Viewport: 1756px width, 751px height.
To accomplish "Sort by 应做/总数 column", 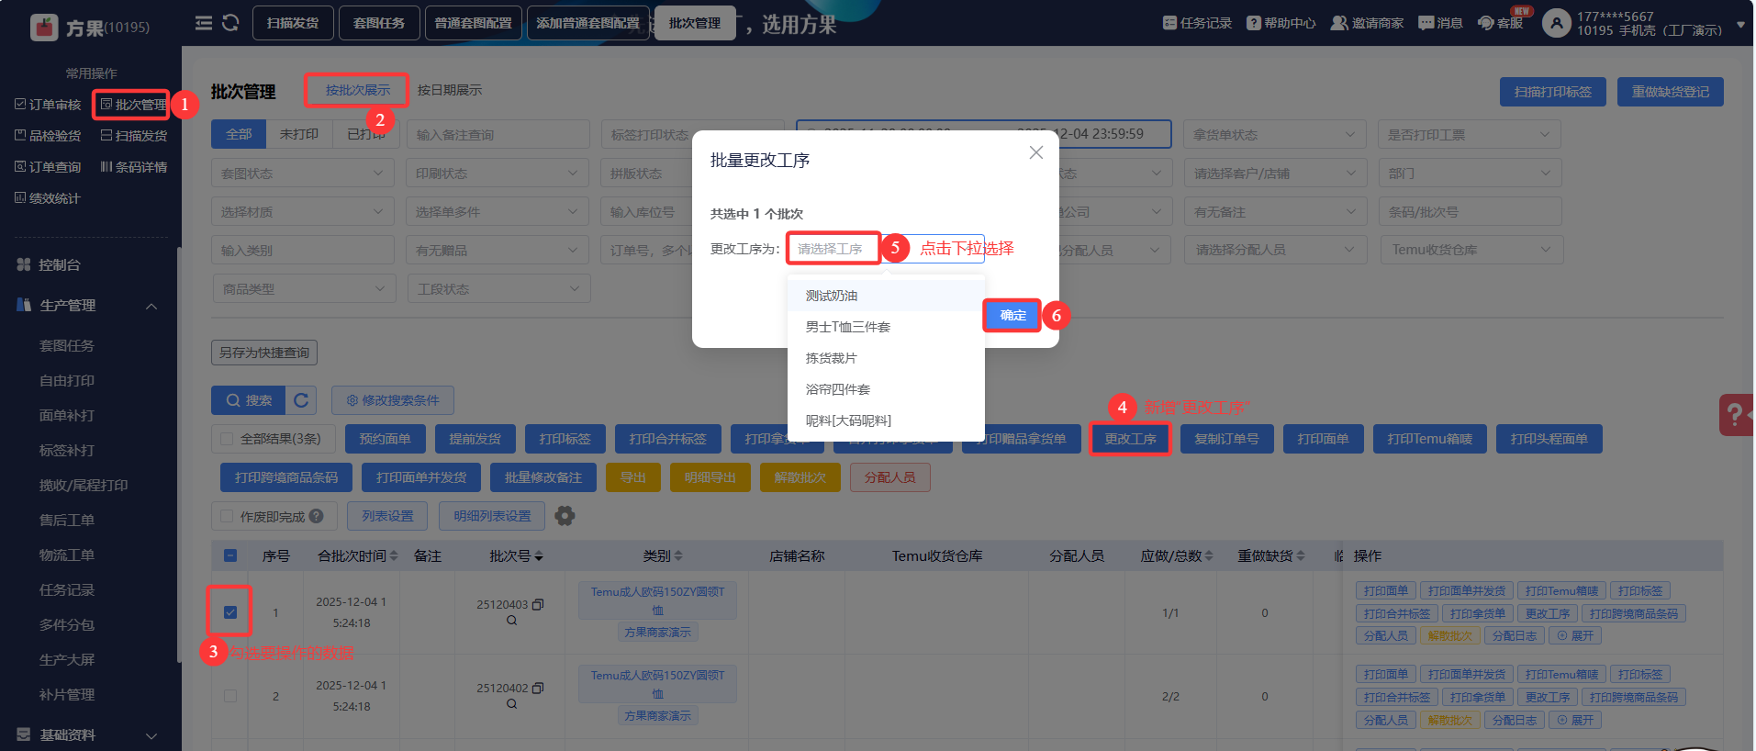I will coord(1209,555).
